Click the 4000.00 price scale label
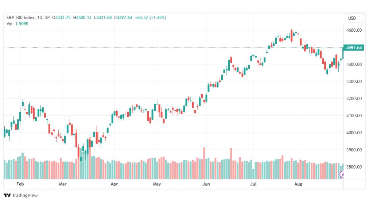Screen dimensions: 369x202 click(354, 133)
